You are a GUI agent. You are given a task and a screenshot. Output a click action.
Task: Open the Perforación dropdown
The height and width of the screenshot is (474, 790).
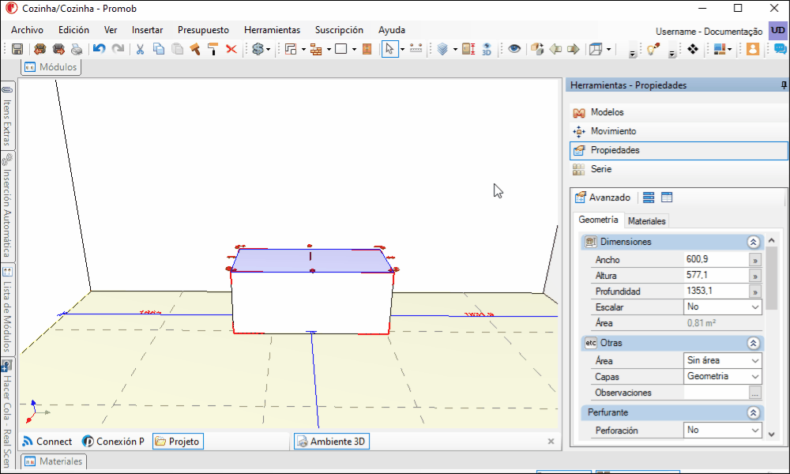[x=723, y=431]
